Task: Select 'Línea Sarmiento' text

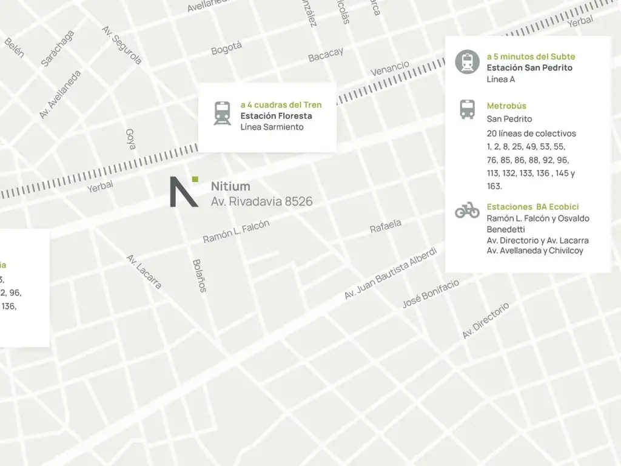Action: point(272,127)
